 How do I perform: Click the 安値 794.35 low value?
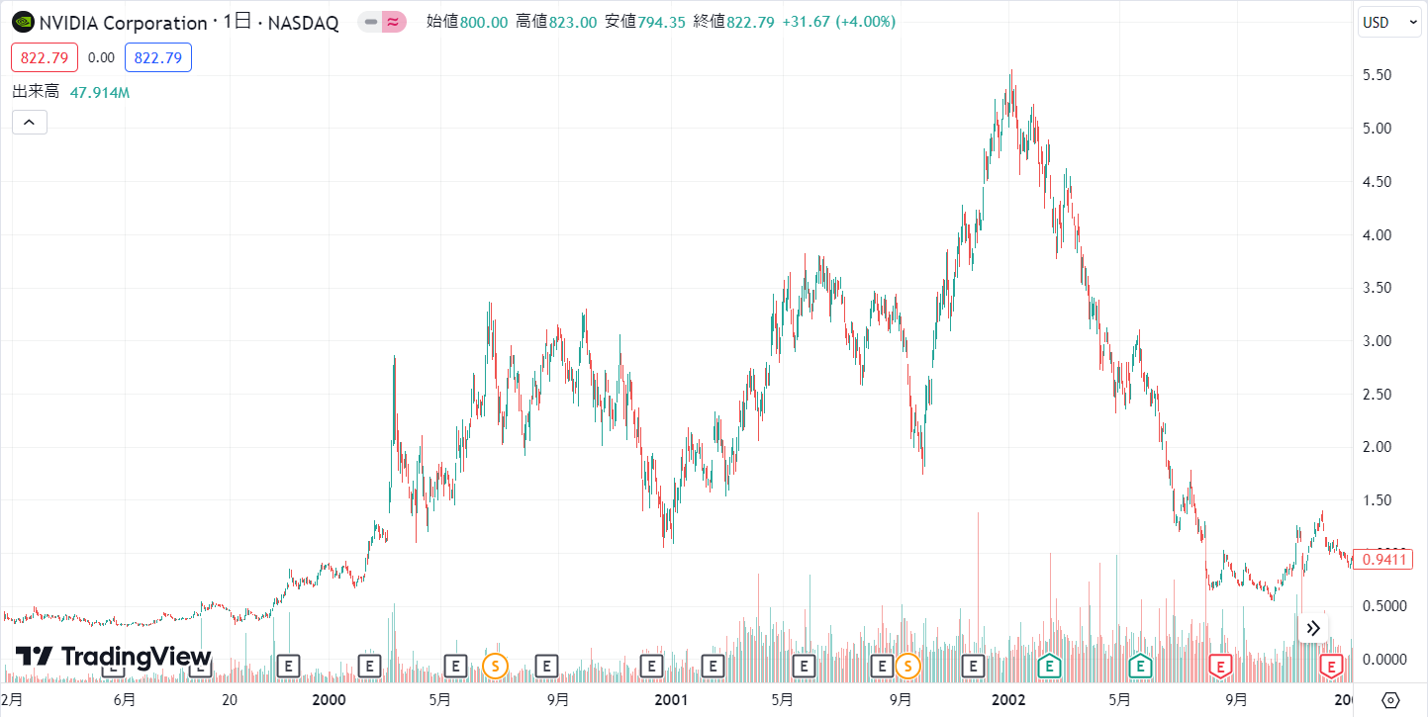[x=645, y=22]
